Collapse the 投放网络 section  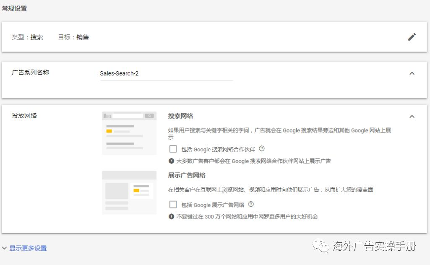pyautogui.click(x=412, y=117)
